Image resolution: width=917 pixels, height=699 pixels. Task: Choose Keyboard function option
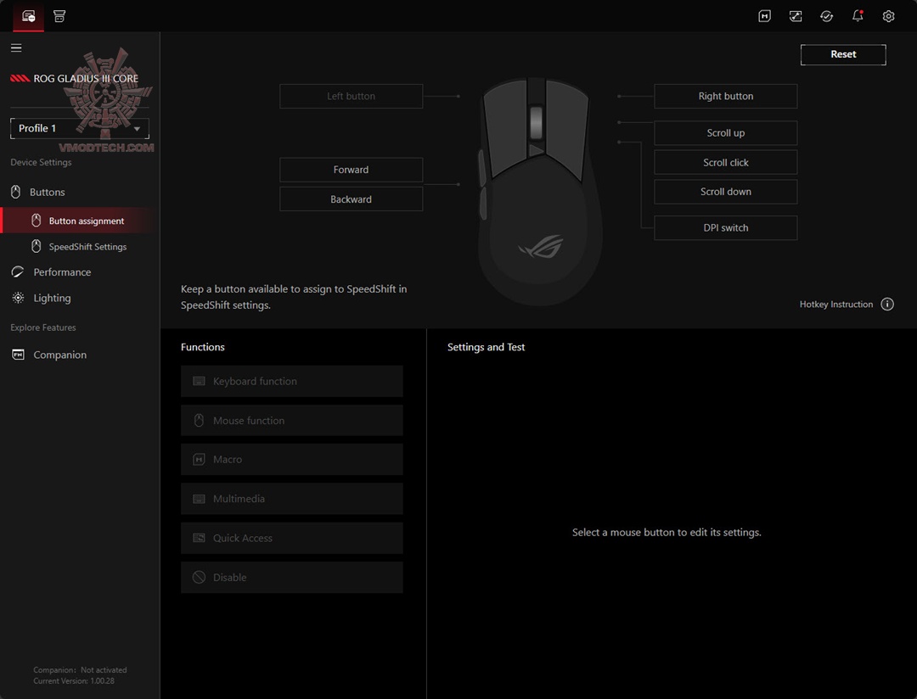point(292,381)
